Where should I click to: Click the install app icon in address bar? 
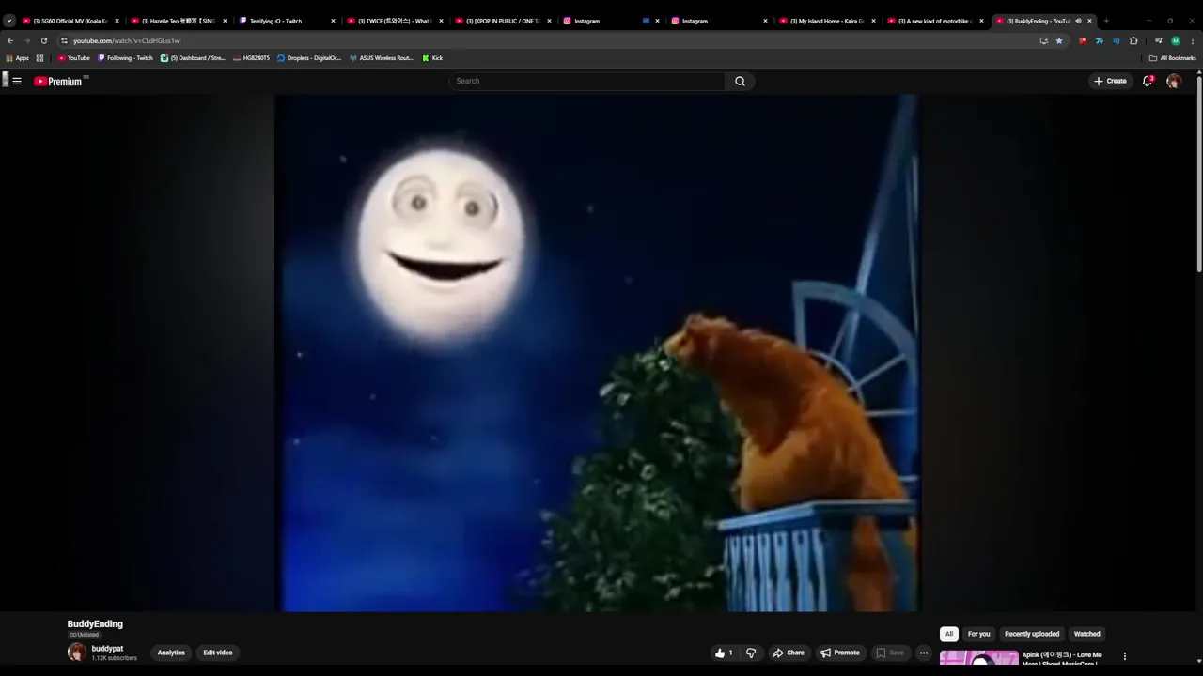1043,40
